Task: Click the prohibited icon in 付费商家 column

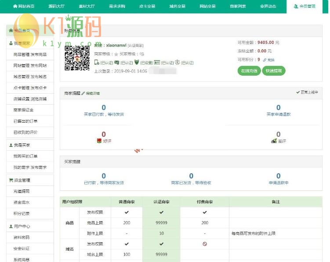Action: coord(205,244)
